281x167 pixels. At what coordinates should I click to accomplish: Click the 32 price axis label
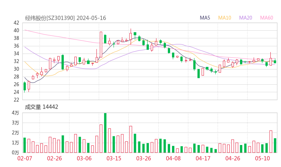pos(16,61)
